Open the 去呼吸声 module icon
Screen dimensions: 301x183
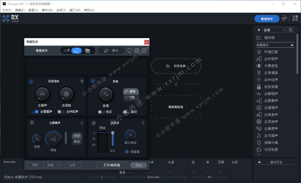(x=259, y=59)
